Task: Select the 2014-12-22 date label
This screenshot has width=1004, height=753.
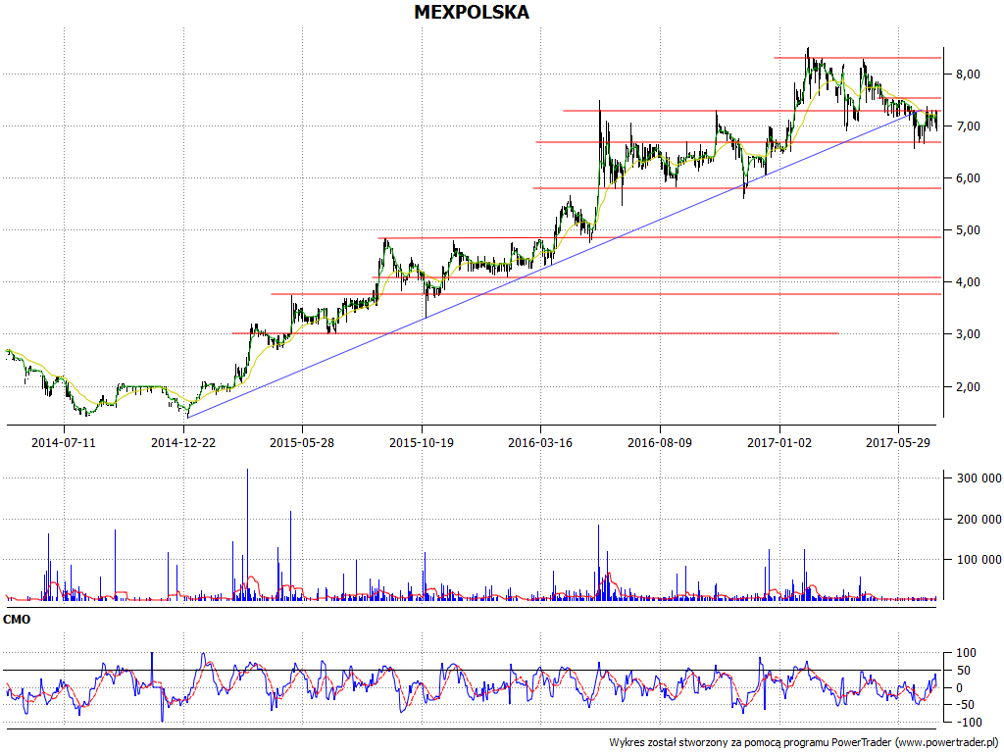Action: click(x=183, y=442)
